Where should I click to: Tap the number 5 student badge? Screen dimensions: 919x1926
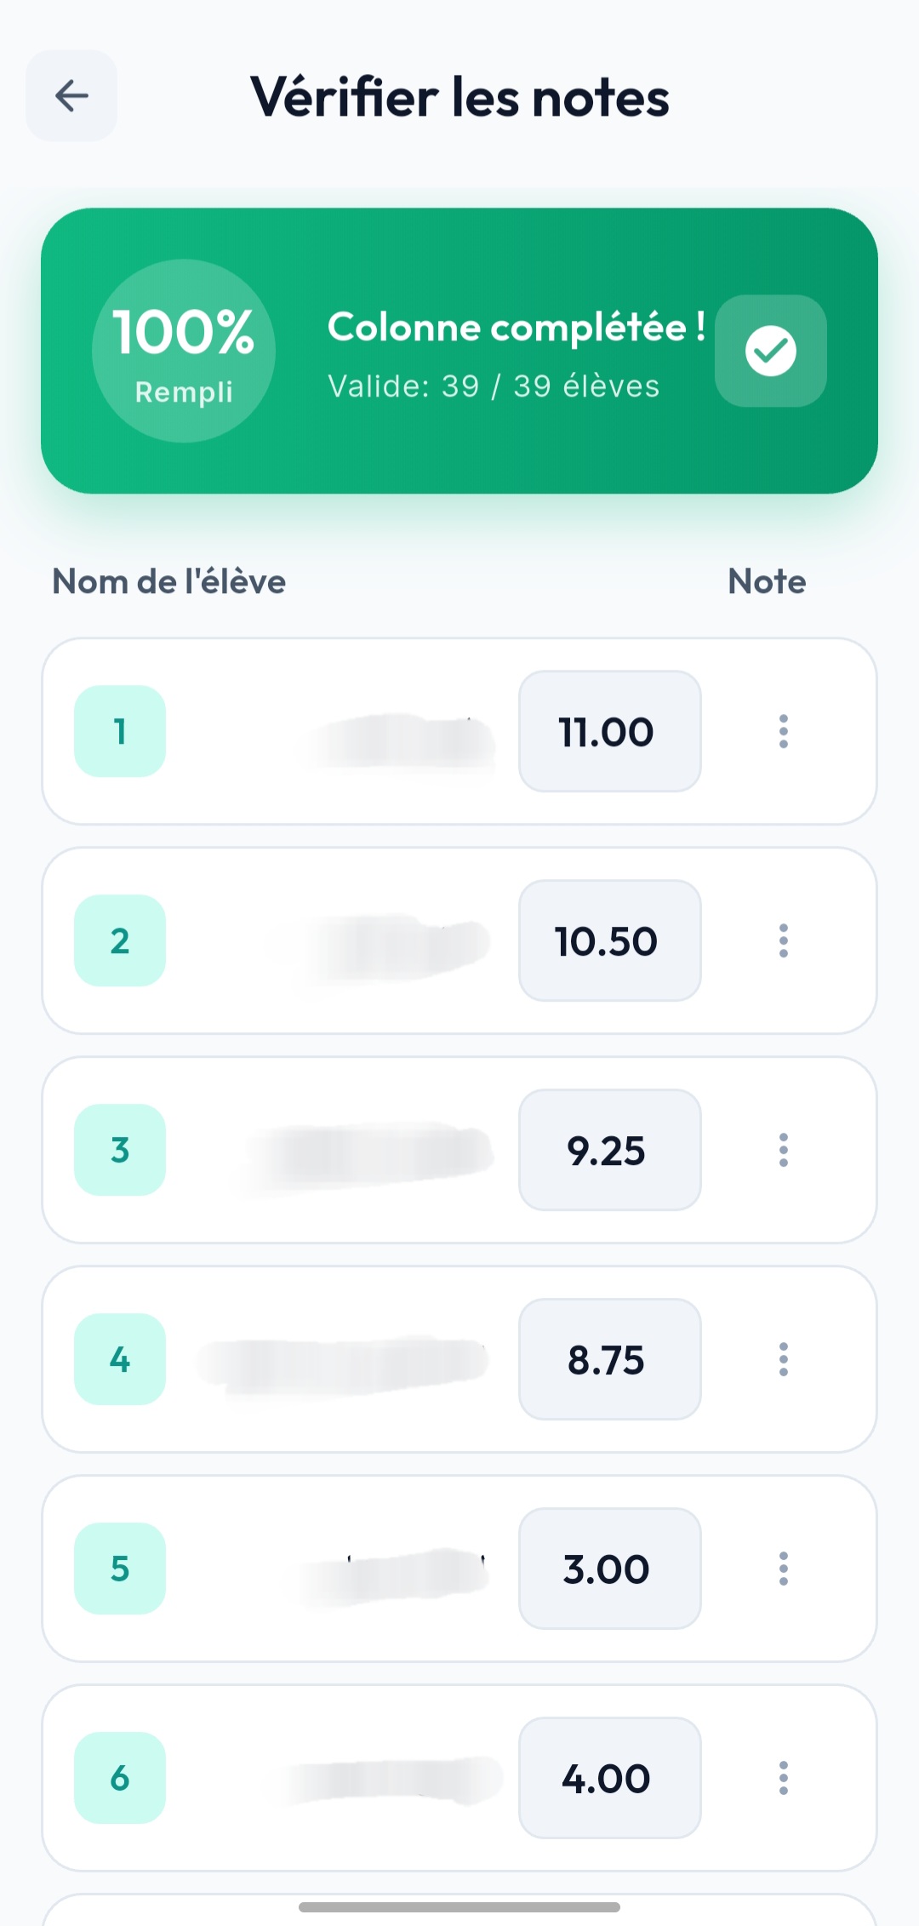point(120,1569)
